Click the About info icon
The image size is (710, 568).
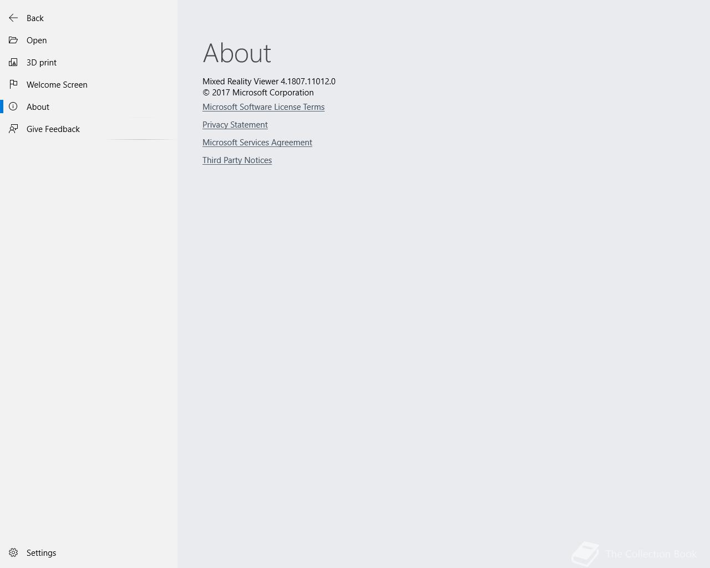[13, 106]
